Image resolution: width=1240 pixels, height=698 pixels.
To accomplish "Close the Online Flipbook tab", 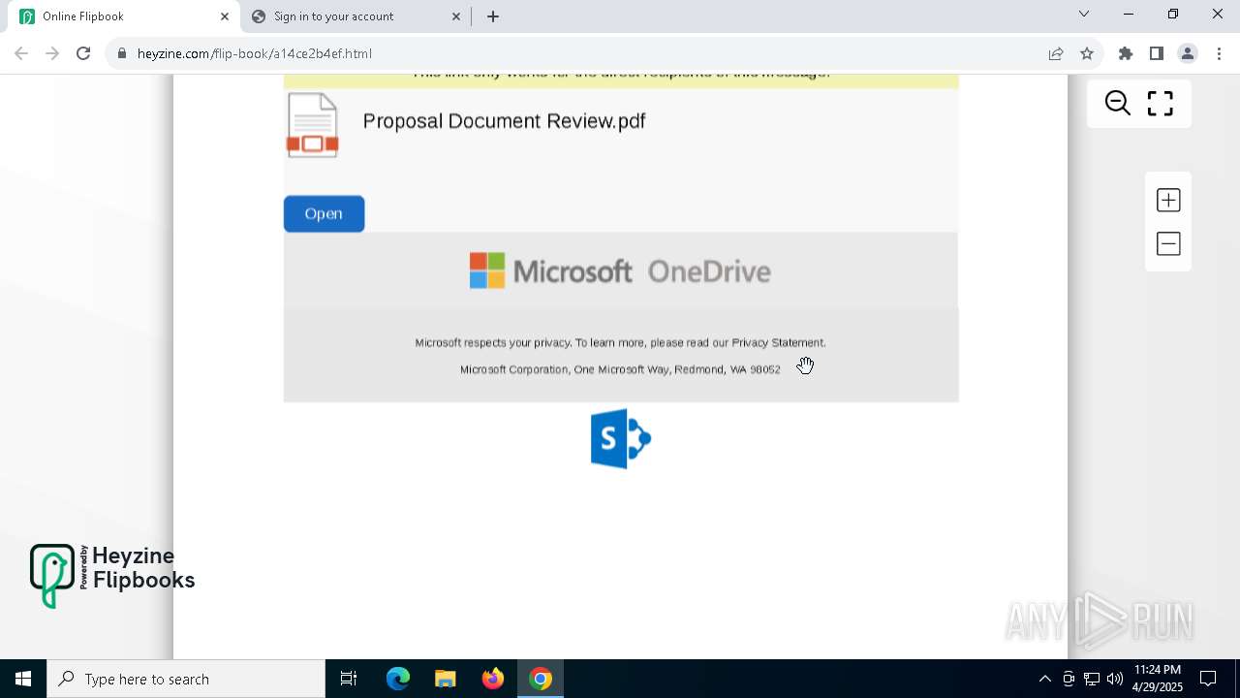I will point(225,16).
